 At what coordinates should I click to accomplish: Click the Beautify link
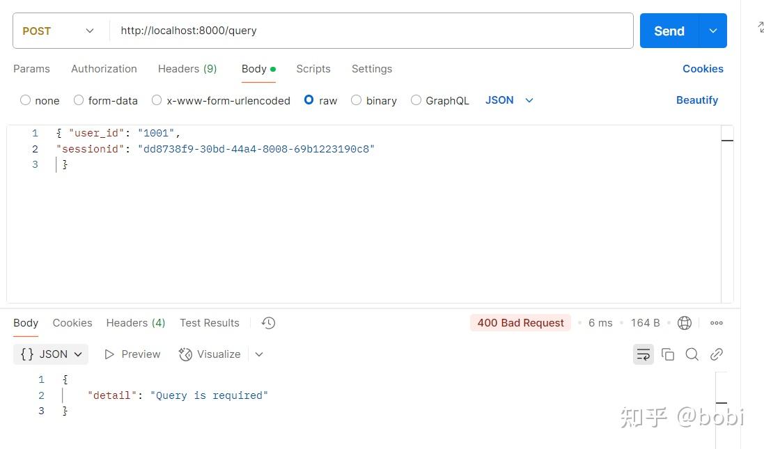(696, 100)
